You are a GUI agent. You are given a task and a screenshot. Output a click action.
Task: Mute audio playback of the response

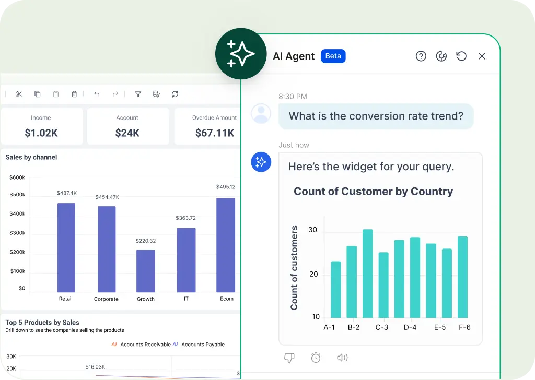pos(342,358)
